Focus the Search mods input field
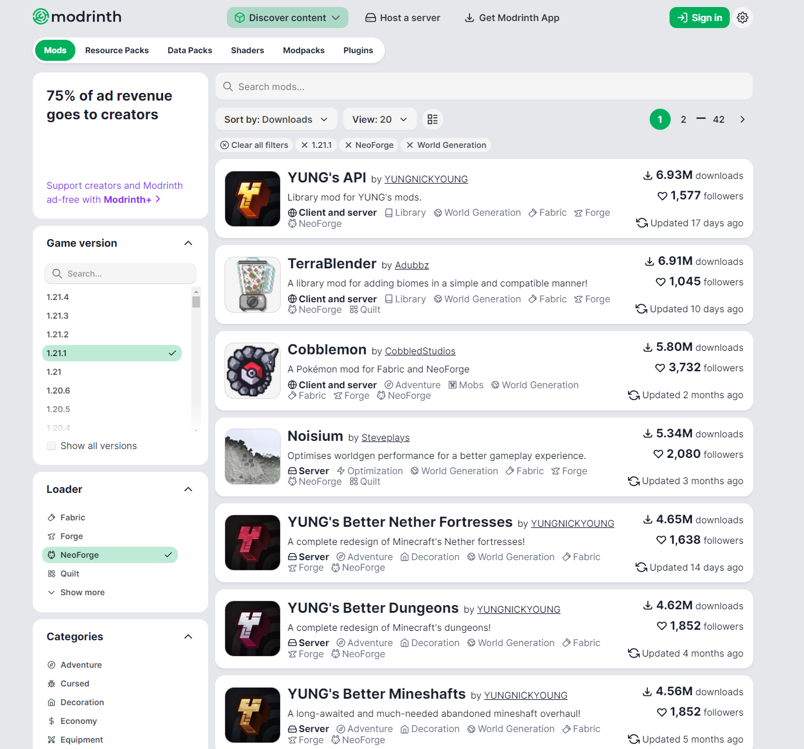 tap(484, 87)
